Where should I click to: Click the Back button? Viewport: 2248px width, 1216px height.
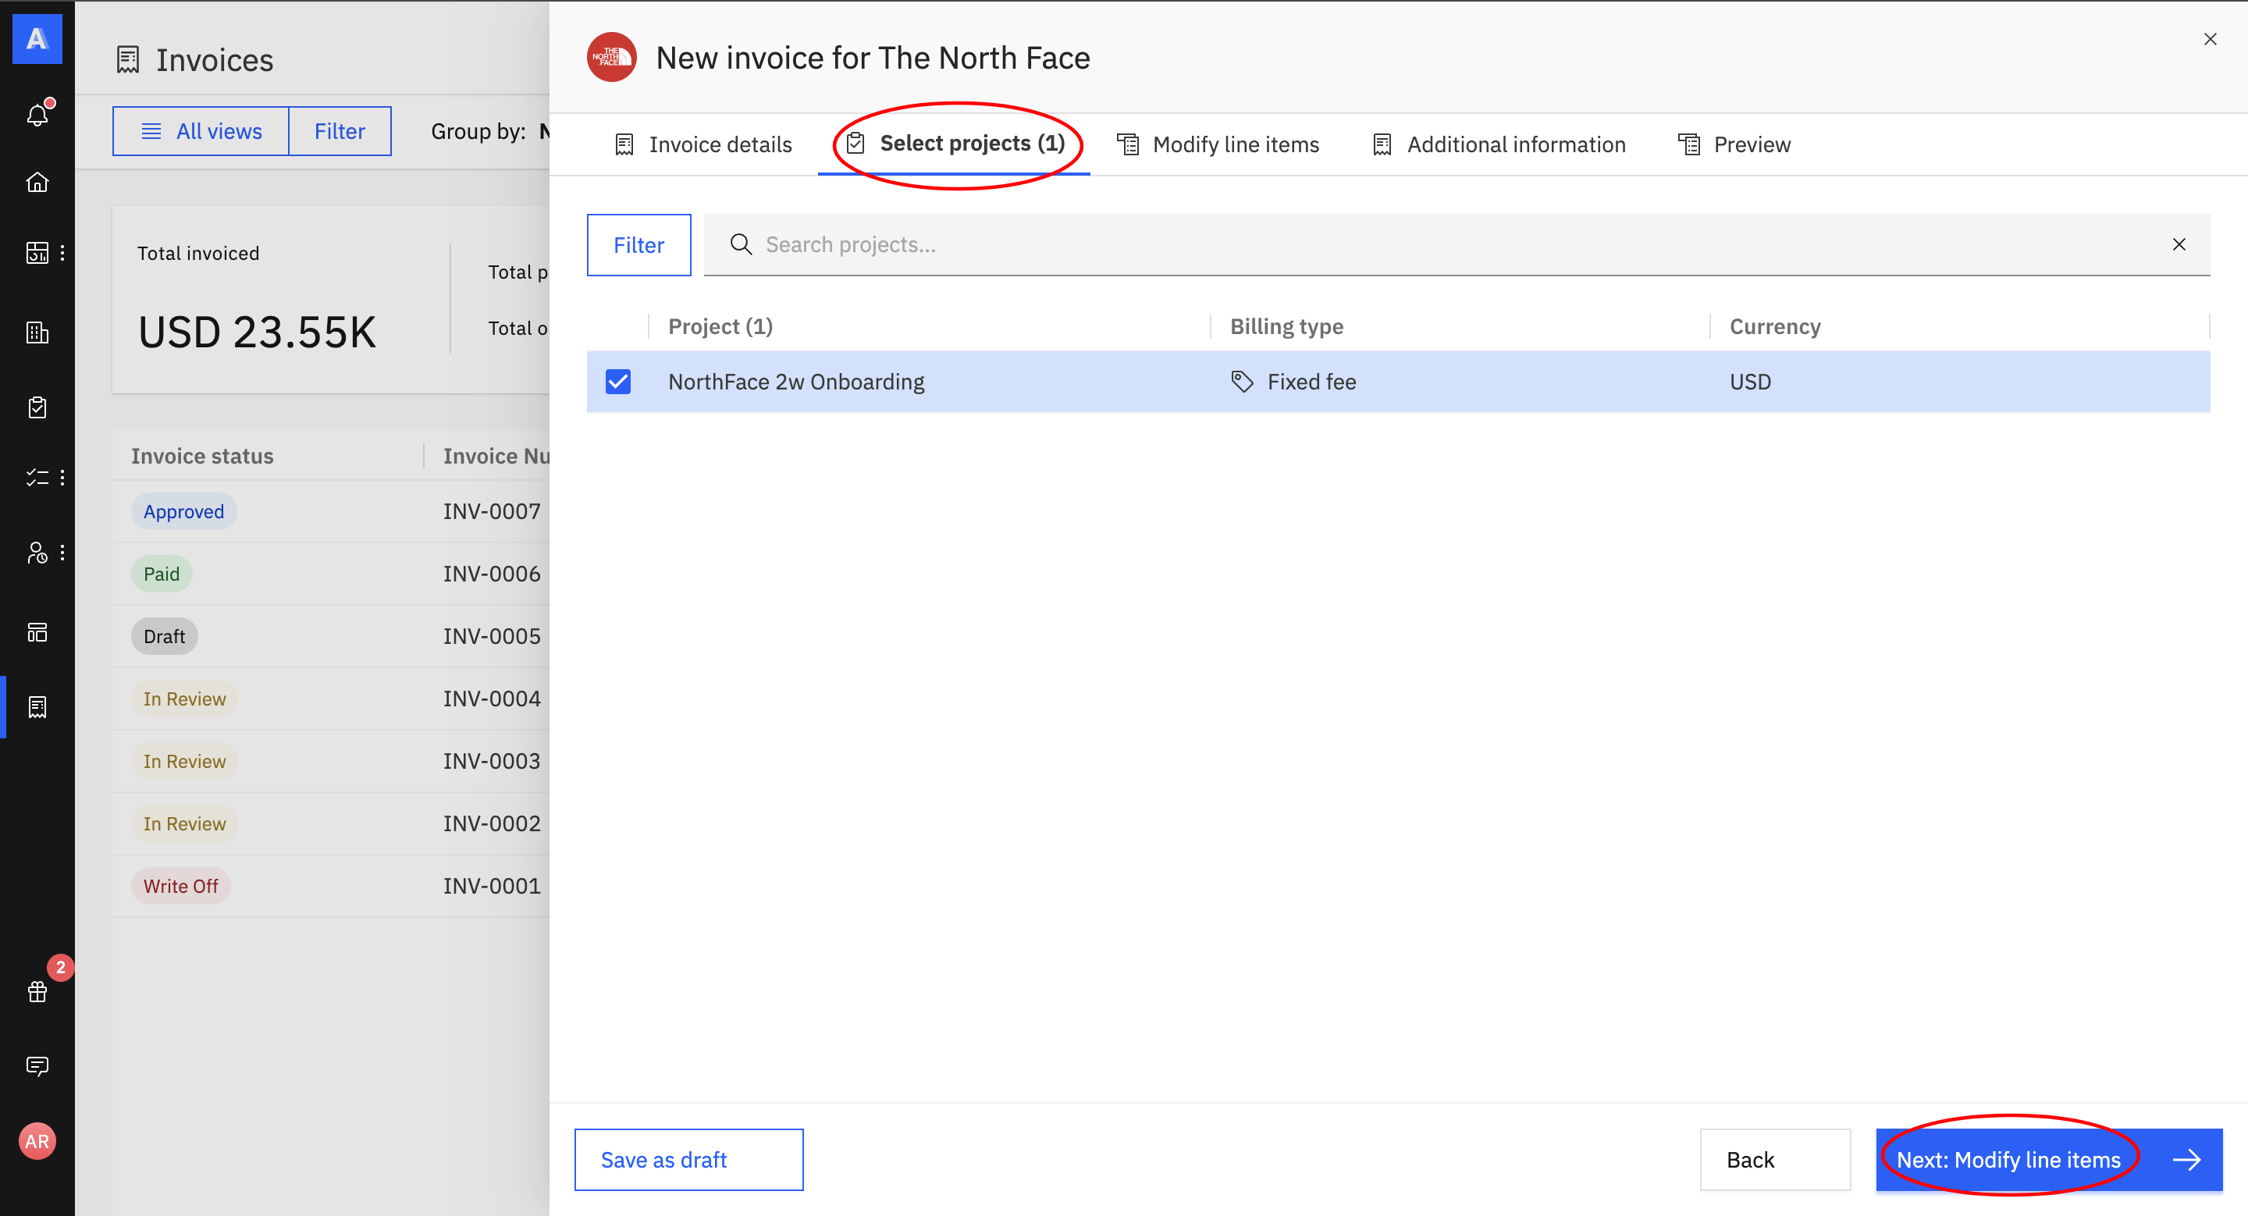click(1774, 1159)
